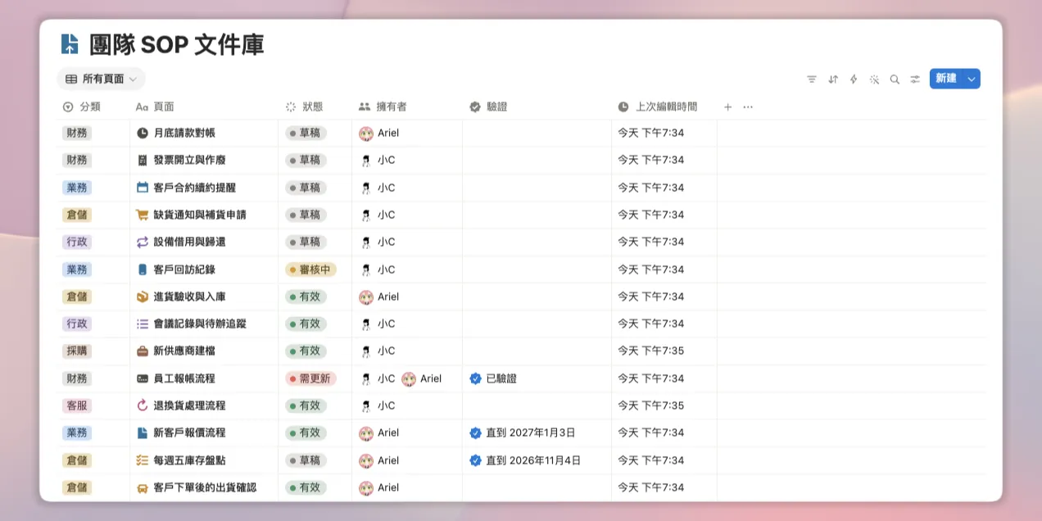This screenshot has height=521, width=1042.
Task: Open the column header three-dots menu
Action: point(747,106)
